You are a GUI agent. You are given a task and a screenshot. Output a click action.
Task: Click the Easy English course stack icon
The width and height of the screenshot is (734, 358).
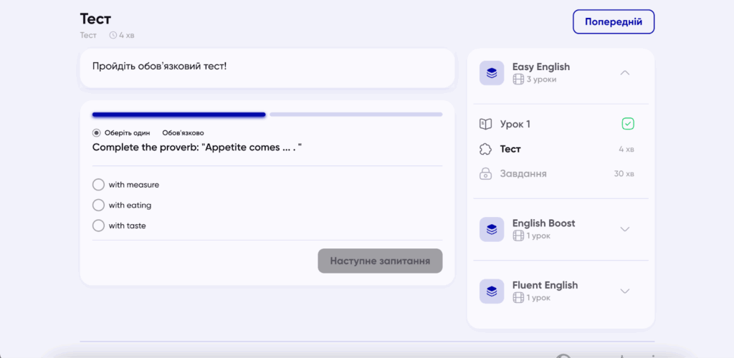click(x=491, y=73)
